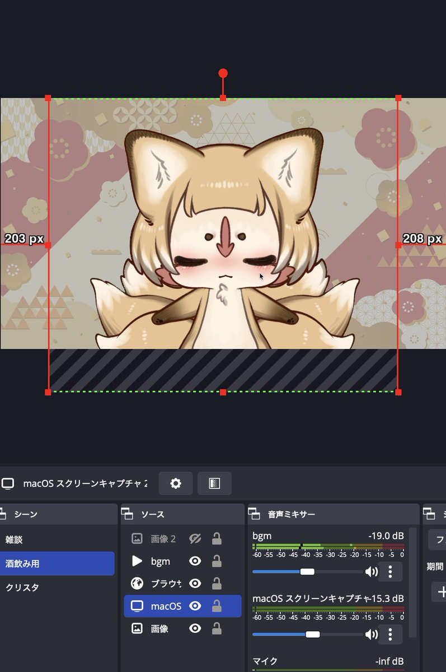Image resolution: width=446 pixels, height=672 pixels.
Task: Click the bgm mixer channel label
Action: 262,535
